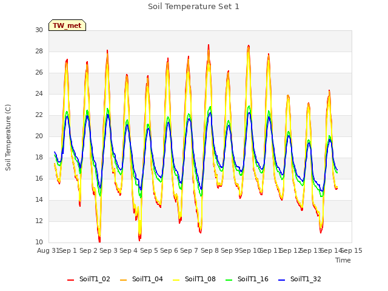Toggle SoilT1_04 series in legend
Viewport: 388px width, 291px height.
coord(141,279)
